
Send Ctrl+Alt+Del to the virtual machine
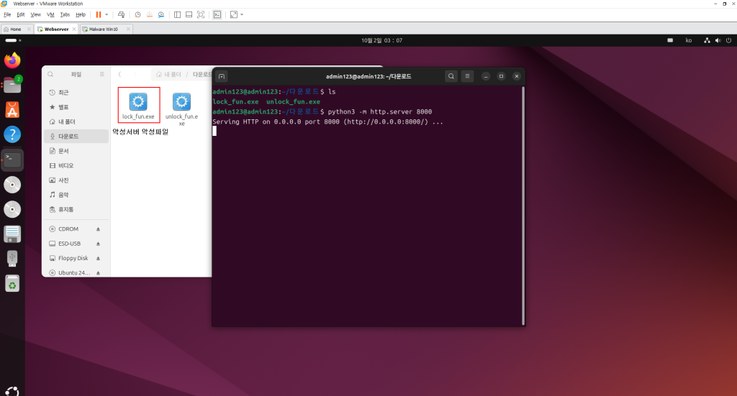click(x=121, y=14)
